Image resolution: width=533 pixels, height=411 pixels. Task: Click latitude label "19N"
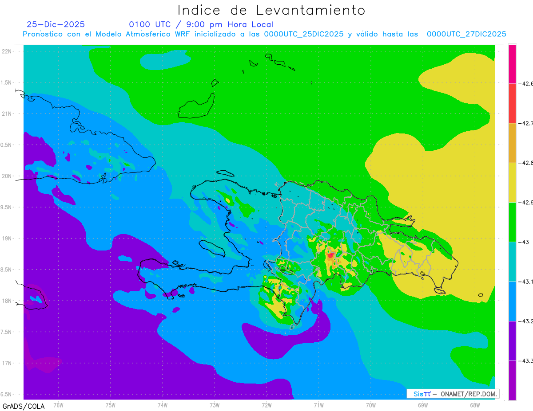(x=7, y=239)
